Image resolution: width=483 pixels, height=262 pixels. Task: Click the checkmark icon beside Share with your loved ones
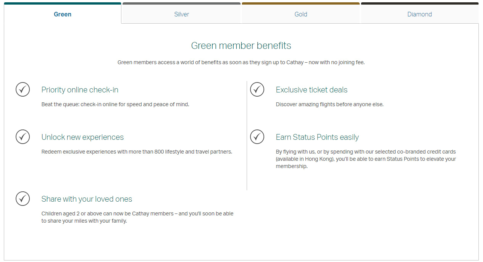click(x=23, y=199)
